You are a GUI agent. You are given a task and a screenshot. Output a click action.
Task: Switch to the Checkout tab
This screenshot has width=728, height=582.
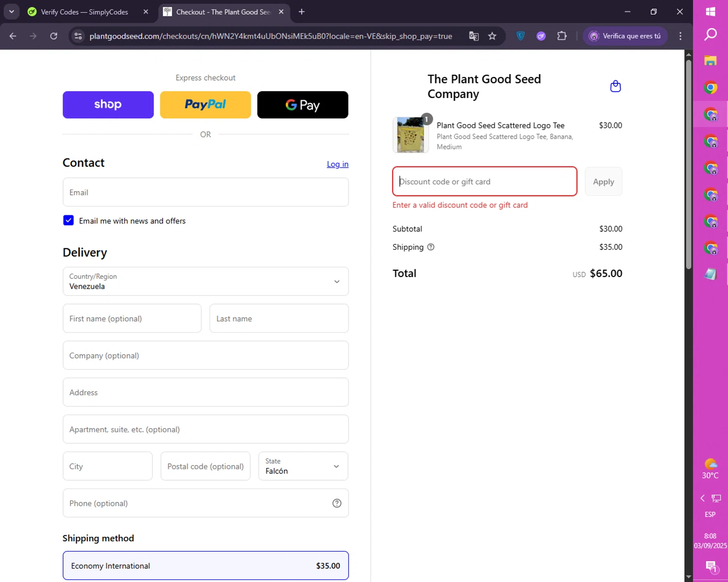click(224, 12)
